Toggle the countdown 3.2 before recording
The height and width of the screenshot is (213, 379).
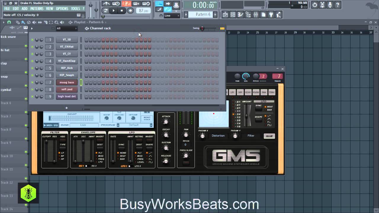[126, 4]
